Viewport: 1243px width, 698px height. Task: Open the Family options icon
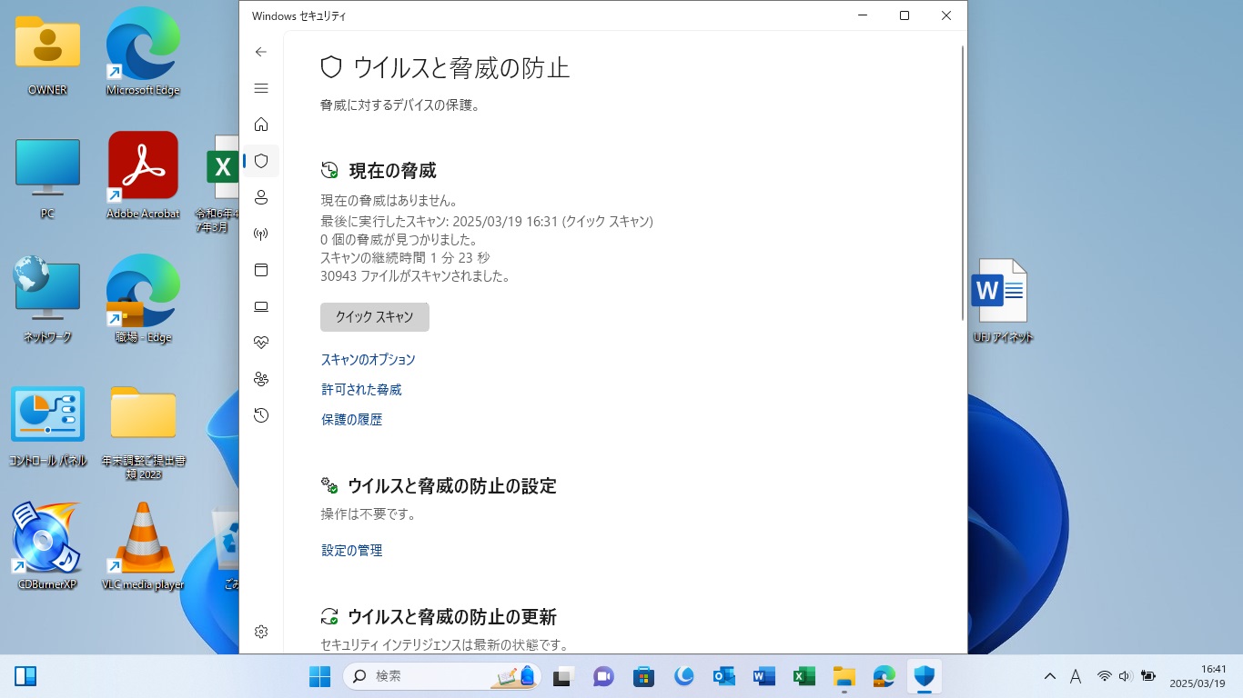click(261, 379)
